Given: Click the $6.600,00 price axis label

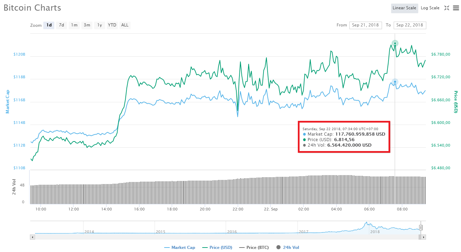Looking at the screenshot, I should coord(441,123).
